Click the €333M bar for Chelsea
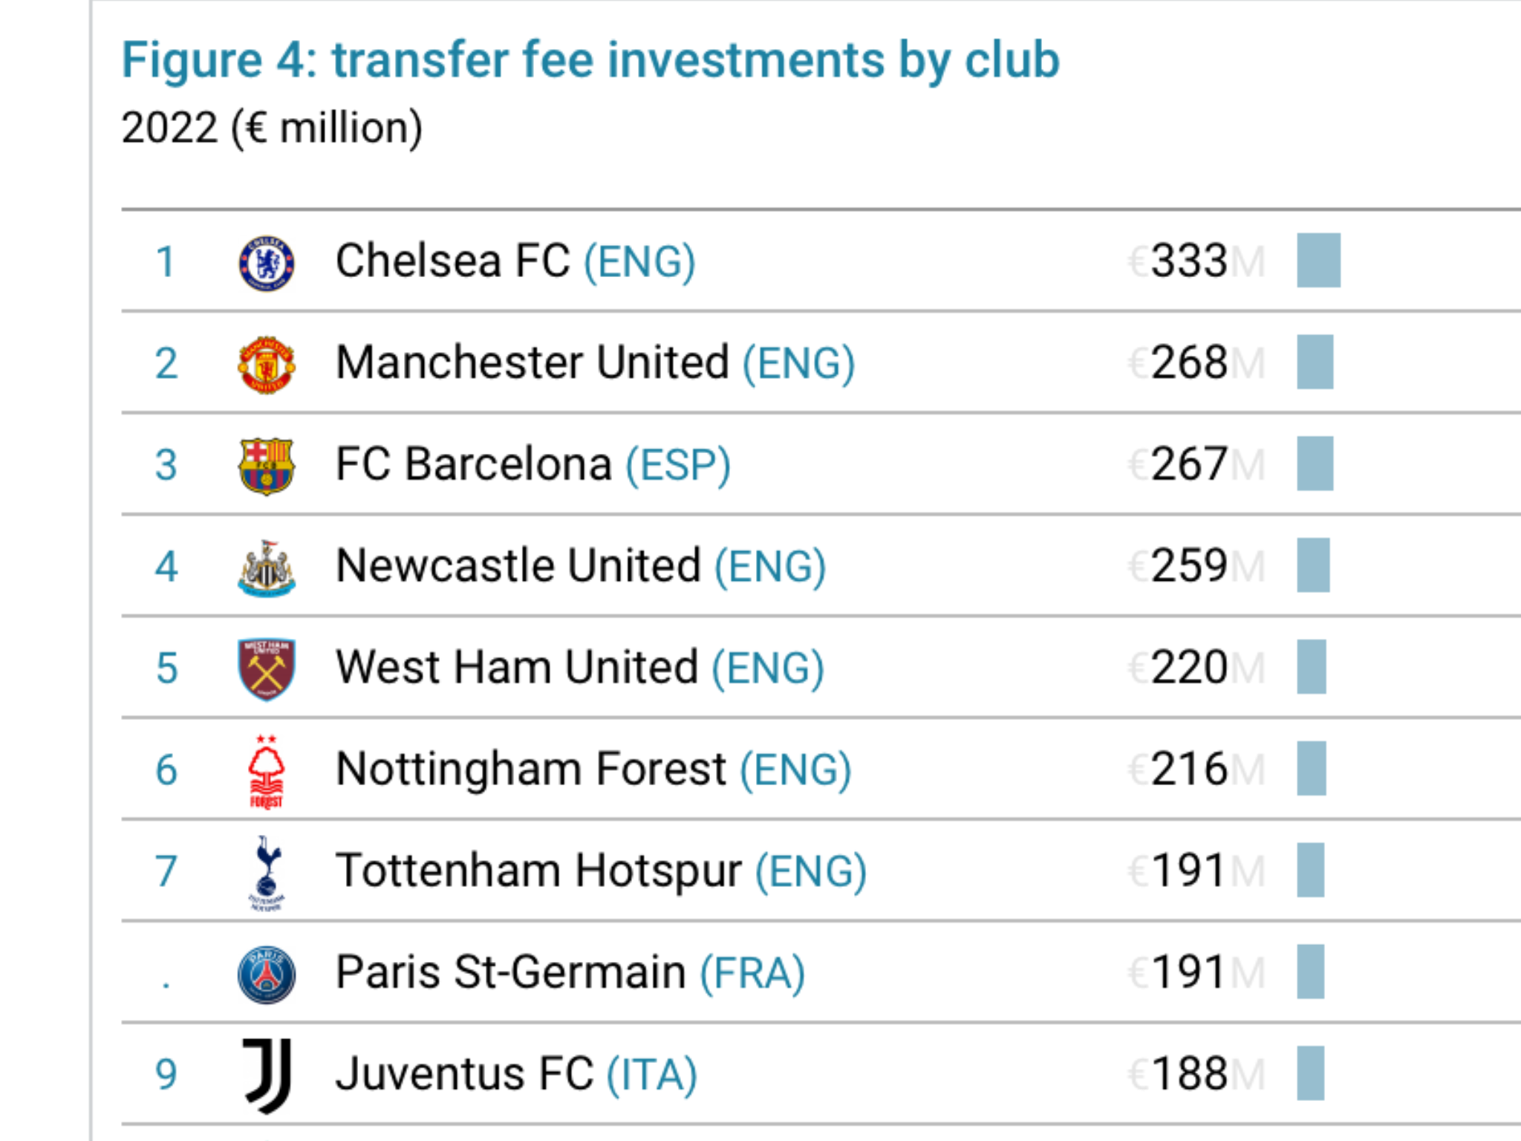The width and height of the screenshot is (1521, 1141). [1318, 260]
